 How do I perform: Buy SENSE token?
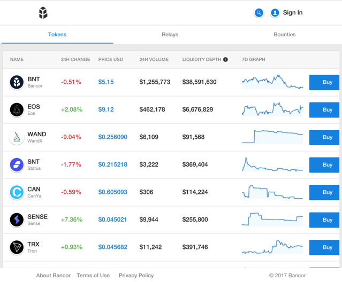tap(324, 220)
